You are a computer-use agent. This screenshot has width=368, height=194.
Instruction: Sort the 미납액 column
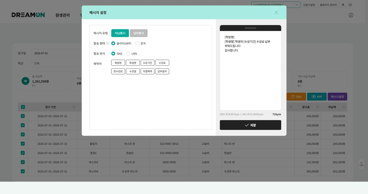pos(344,107)
